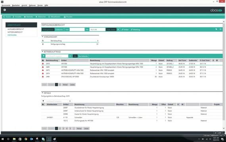Image resolution: width=226 pixels, height=142 pixels.
Task: Edit the Artikel filter in Fertigungsübersicht bar
Action: 125,30
